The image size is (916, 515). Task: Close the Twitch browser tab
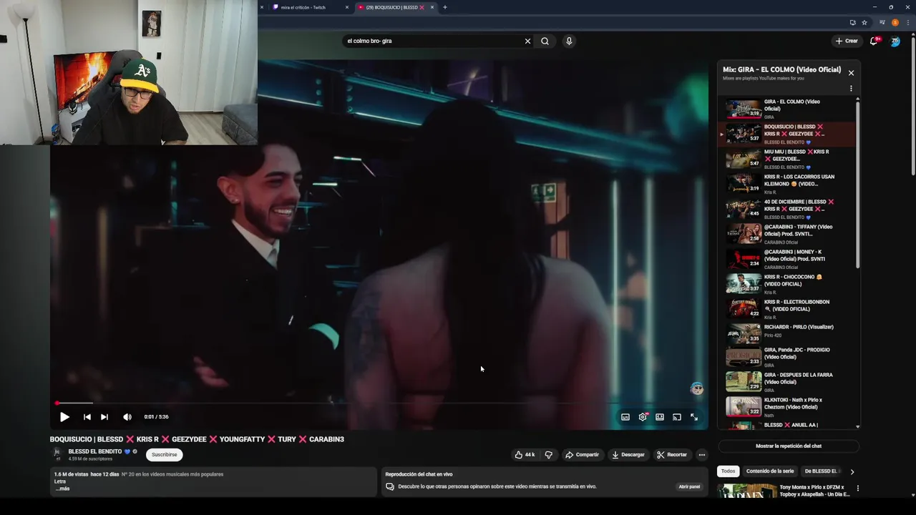pos(347,7)
